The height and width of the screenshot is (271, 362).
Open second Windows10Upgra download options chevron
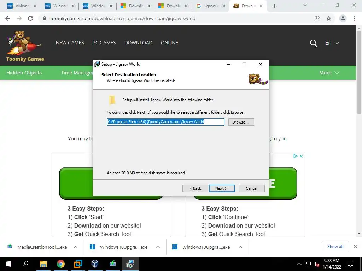240,247
